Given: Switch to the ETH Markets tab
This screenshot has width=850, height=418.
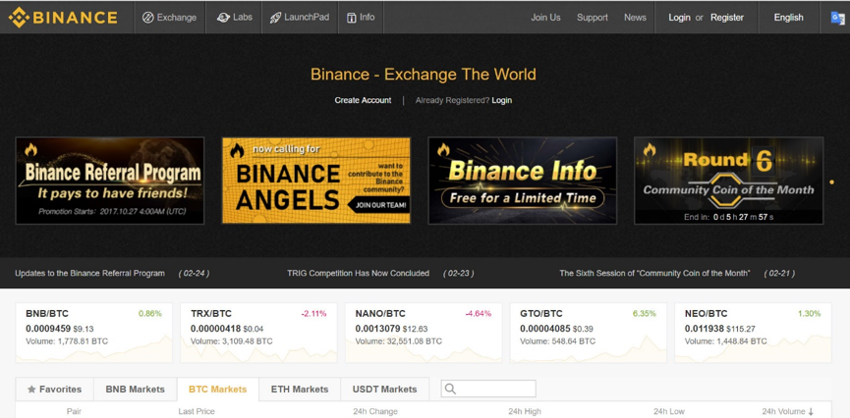Looking at the screenshot, I should [x=300, y=390].
